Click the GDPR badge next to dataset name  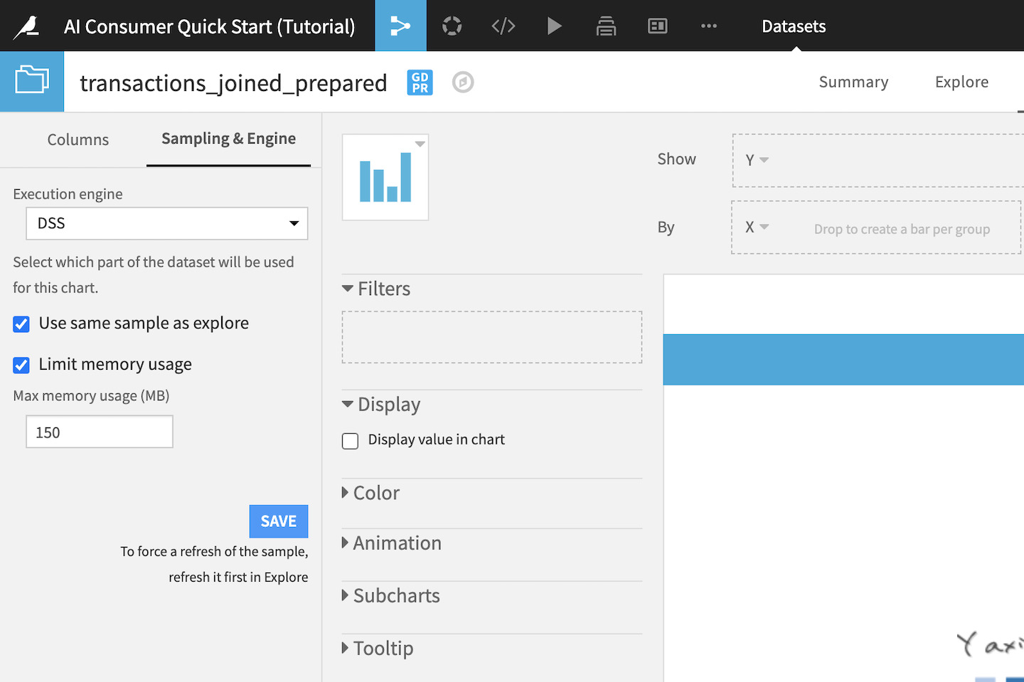(x=420, y=82)
